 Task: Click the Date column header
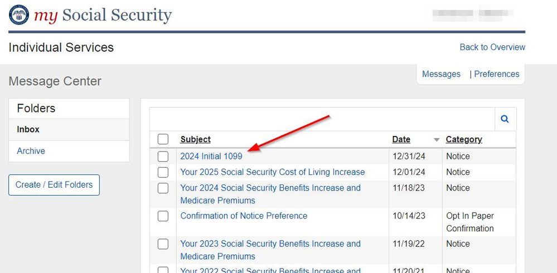[401, 139]
